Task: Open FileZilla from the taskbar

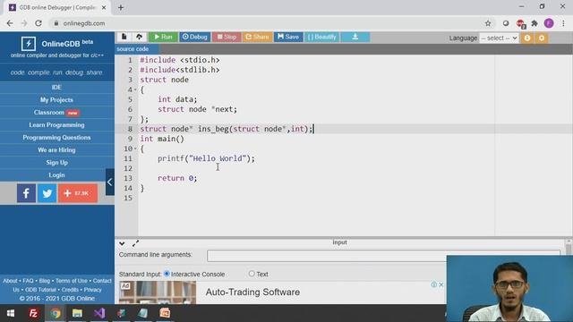Action: (33, 313)
